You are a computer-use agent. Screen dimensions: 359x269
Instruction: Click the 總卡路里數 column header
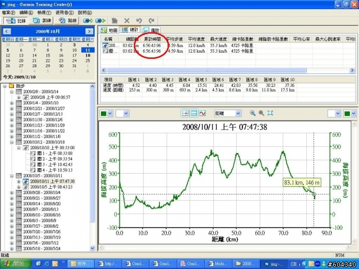tap(242, 39)
